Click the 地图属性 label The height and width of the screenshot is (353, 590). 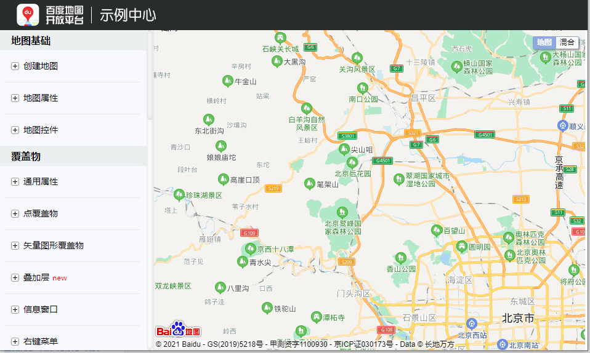(41, 98)
